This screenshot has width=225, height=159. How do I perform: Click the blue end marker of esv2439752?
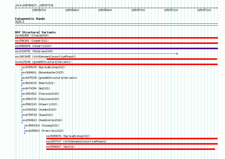click(177, 54)
